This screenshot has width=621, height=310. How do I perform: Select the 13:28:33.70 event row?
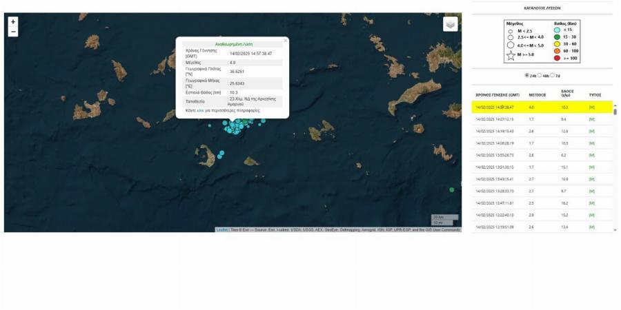point(542,192)
